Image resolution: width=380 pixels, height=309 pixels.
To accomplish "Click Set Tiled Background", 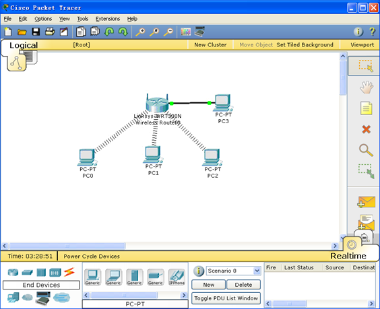I will tap(305, 45).
